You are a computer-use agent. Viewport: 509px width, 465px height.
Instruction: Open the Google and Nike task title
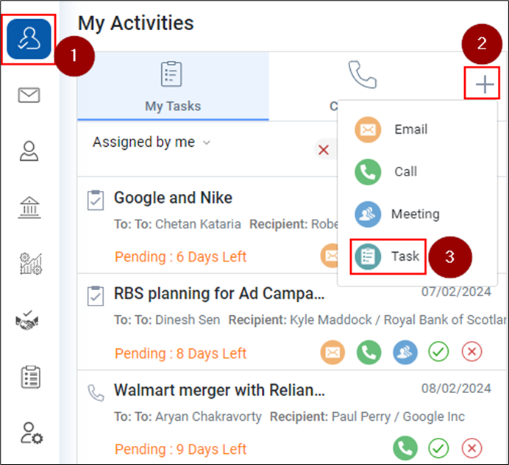tap(173, 198)
